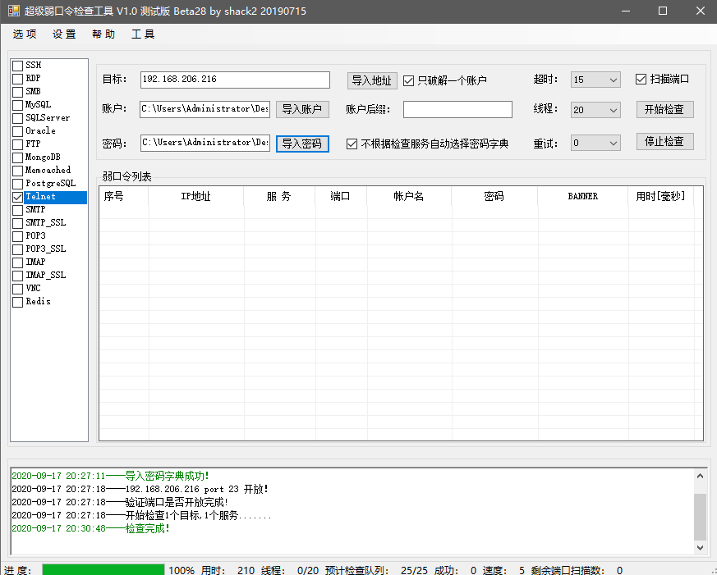The width and height of the screenshot is (717, 575).
Task: Check the SMB service option
Action: coord(17,92)
